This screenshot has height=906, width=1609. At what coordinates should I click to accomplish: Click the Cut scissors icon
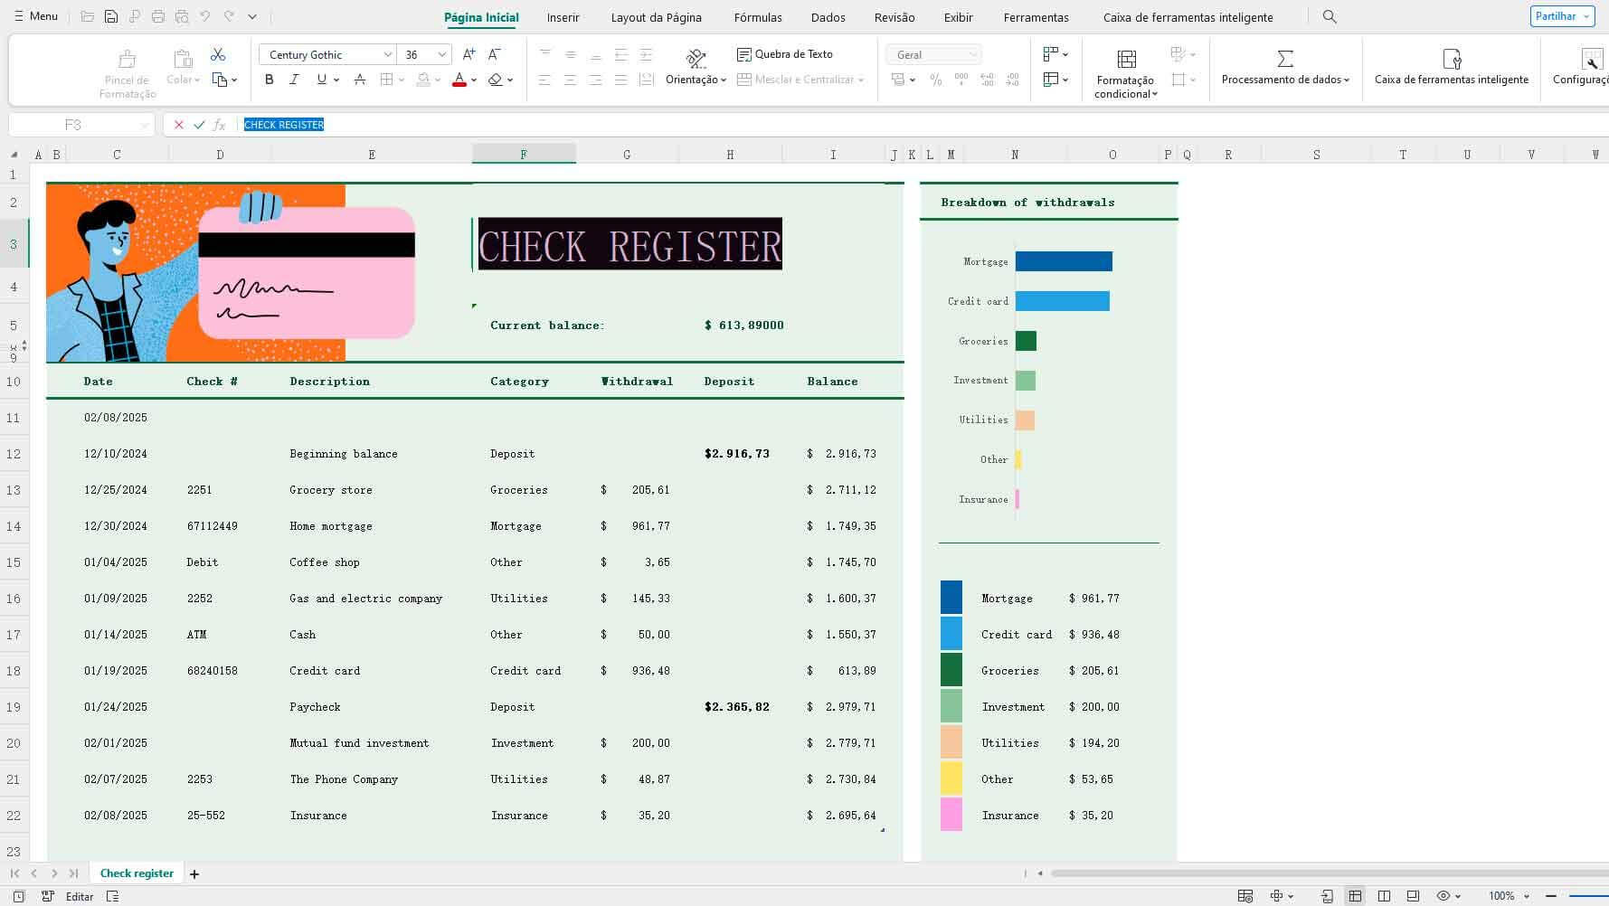click(x=218, y=55)
